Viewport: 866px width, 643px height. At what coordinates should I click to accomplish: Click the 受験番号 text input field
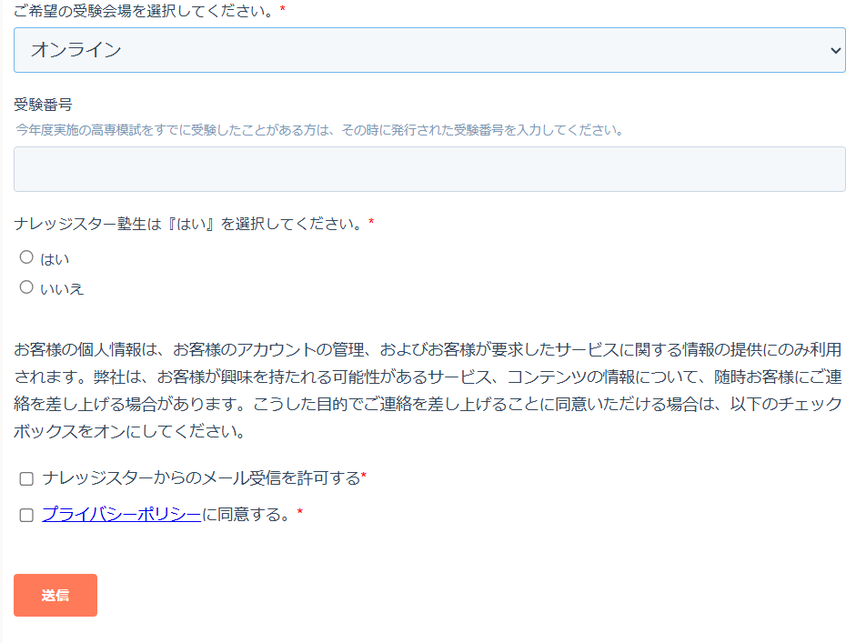pos(429,169)
